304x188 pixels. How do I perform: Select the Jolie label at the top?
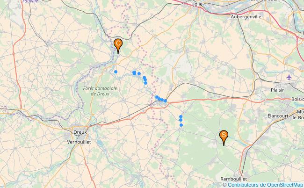tap(197, 4)
